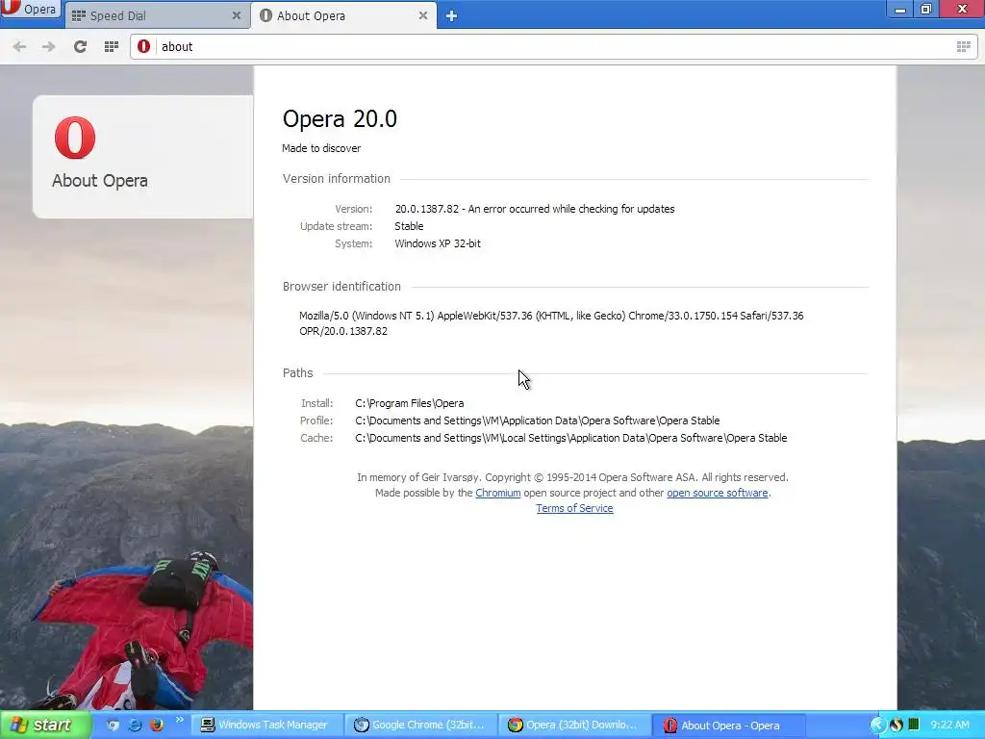This screenshot has height=739, width=985.
Task: Click the 'Made to discover' tagline
Action: pos(321,148)
